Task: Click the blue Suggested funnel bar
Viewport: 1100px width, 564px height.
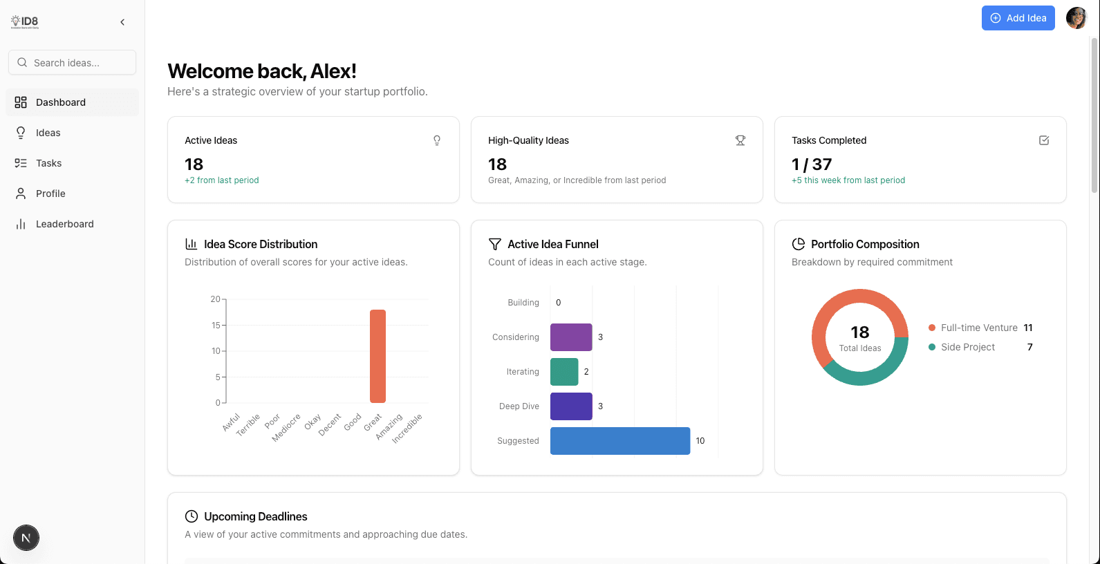Action: [x=619, y=441]
